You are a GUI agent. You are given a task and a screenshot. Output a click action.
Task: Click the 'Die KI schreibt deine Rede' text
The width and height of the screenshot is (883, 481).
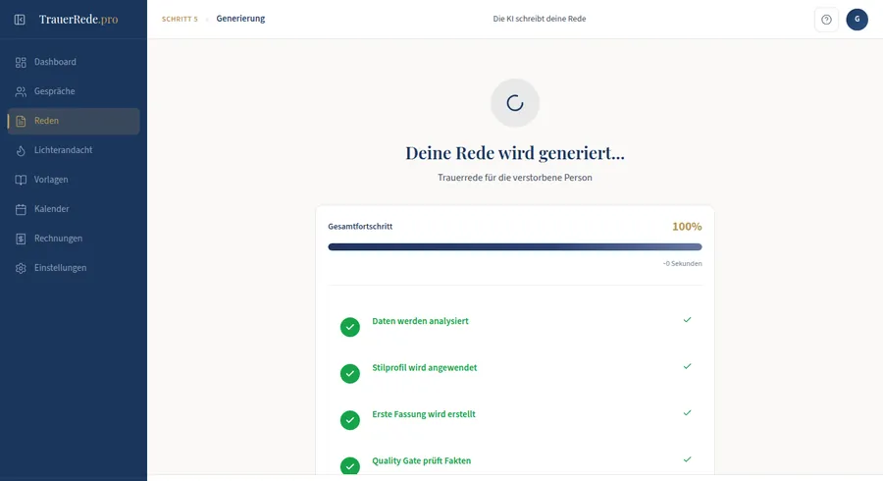point(540,19)
